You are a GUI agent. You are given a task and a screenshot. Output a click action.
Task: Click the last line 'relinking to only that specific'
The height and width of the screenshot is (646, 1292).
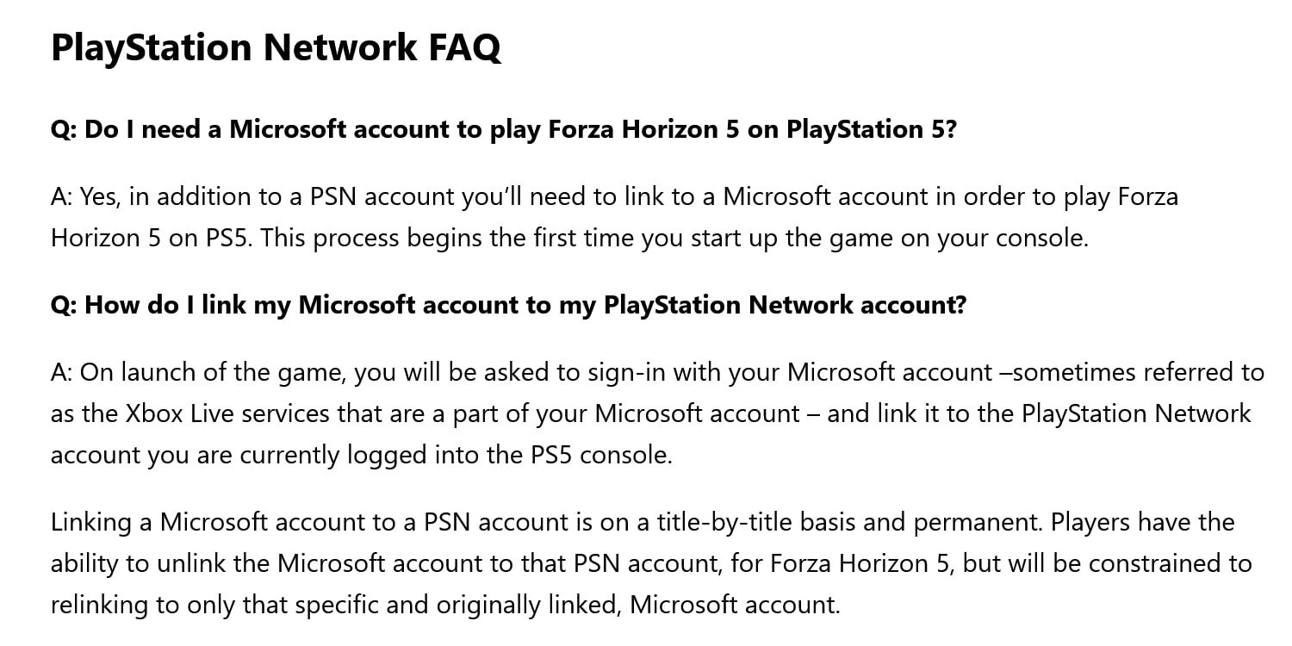pos(445,606)
